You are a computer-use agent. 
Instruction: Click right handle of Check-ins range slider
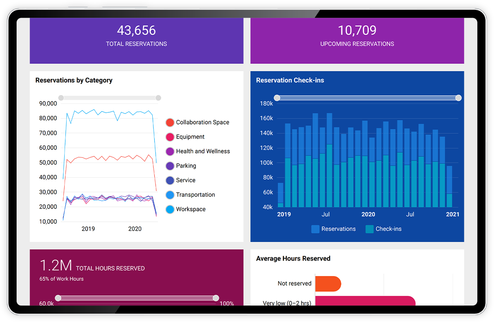point(458,98)
